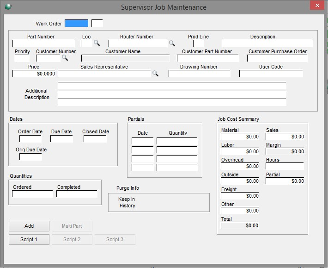328x268 pixels.
Task: Click the Material cost field
Action: coord(240,137)
